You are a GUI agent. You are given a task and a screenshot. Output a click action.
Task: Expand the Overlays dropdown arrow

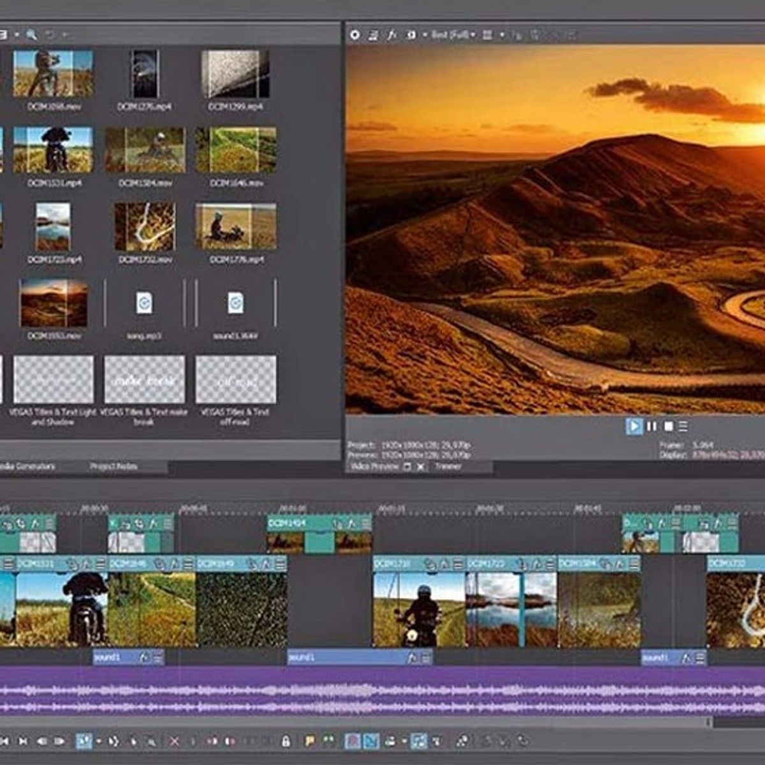coord(502,35)
